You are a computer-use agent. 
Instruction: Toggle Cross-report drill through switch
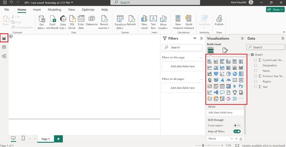pyautogui.click(x=237, y=126)
